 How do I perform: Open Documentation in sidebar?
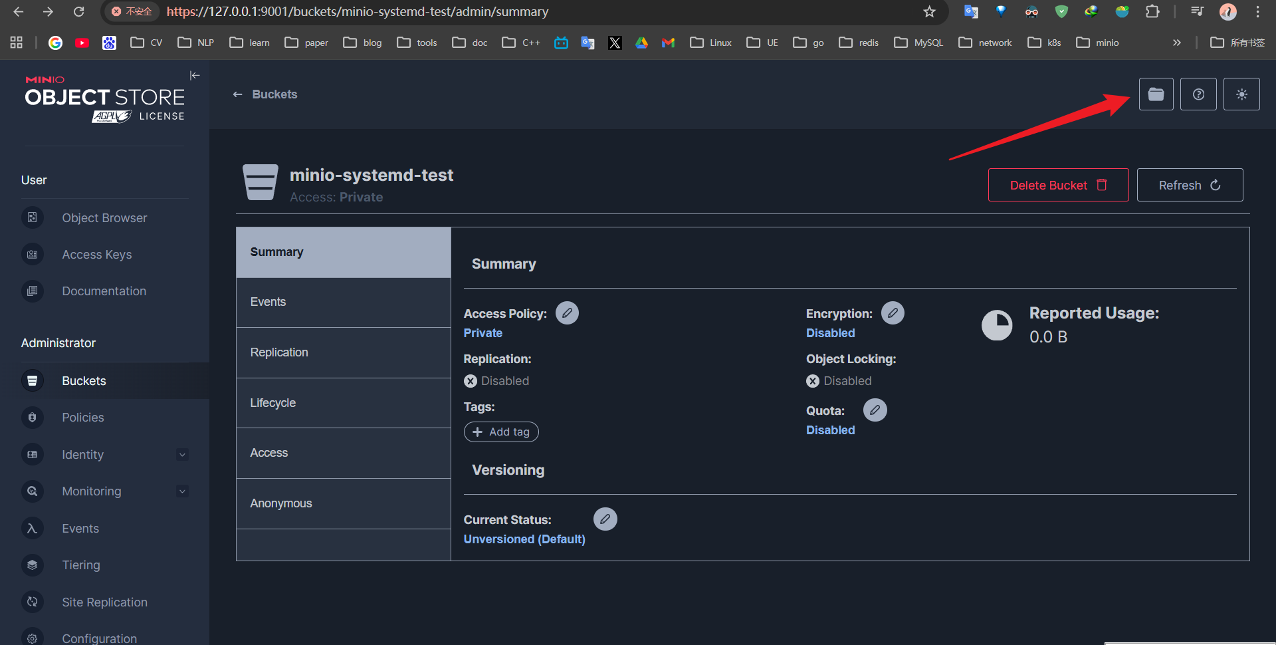point(104,291)
